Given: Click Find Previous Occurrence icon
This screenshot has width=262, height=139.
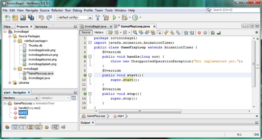Looking at the screenshot, I should pos(141,32).
